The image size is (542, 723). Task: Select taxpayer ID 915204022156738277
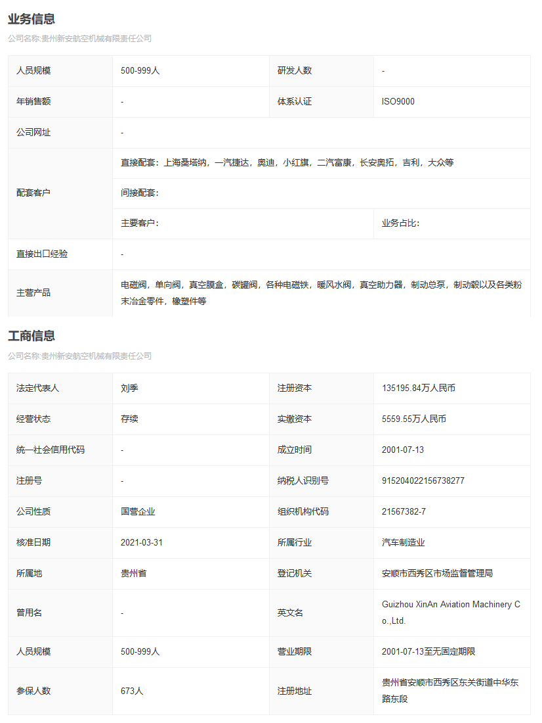coord(423,481)
